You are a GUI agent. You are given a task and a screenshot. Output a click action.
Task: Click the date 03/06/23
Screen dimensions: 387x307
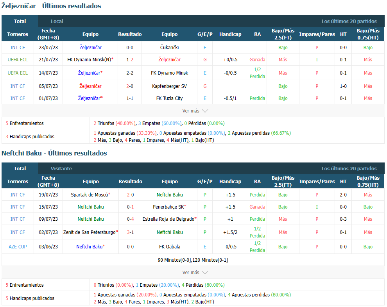(48, 246)
